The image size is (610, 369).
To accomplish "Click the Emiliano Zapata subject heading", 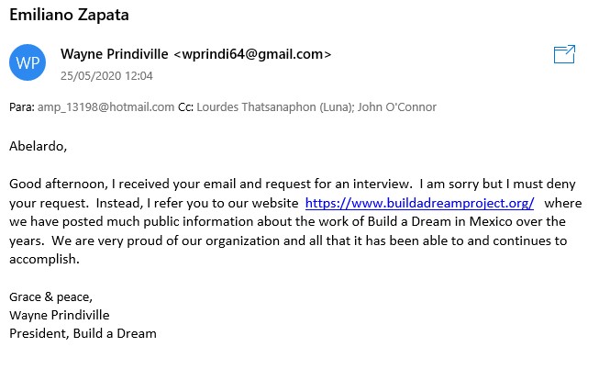I will (69, 16).
